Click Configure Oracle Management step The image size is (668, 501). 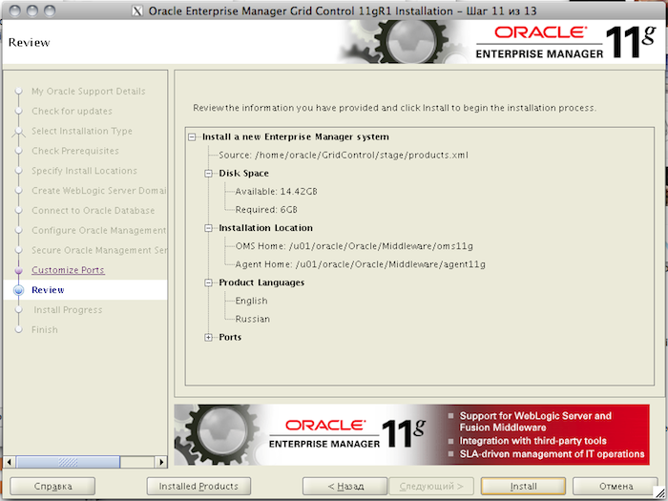[x=99, y=231]
